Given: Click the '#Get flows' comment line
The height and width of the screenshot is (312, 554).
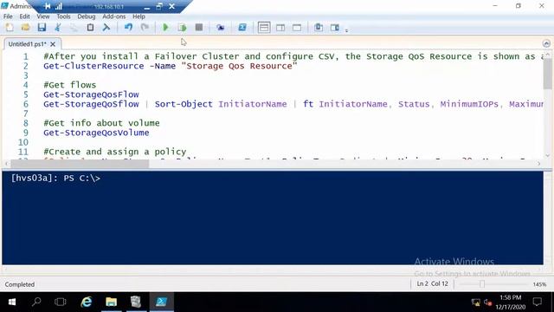Looking at the screenshot, I should tap(69, 85).
